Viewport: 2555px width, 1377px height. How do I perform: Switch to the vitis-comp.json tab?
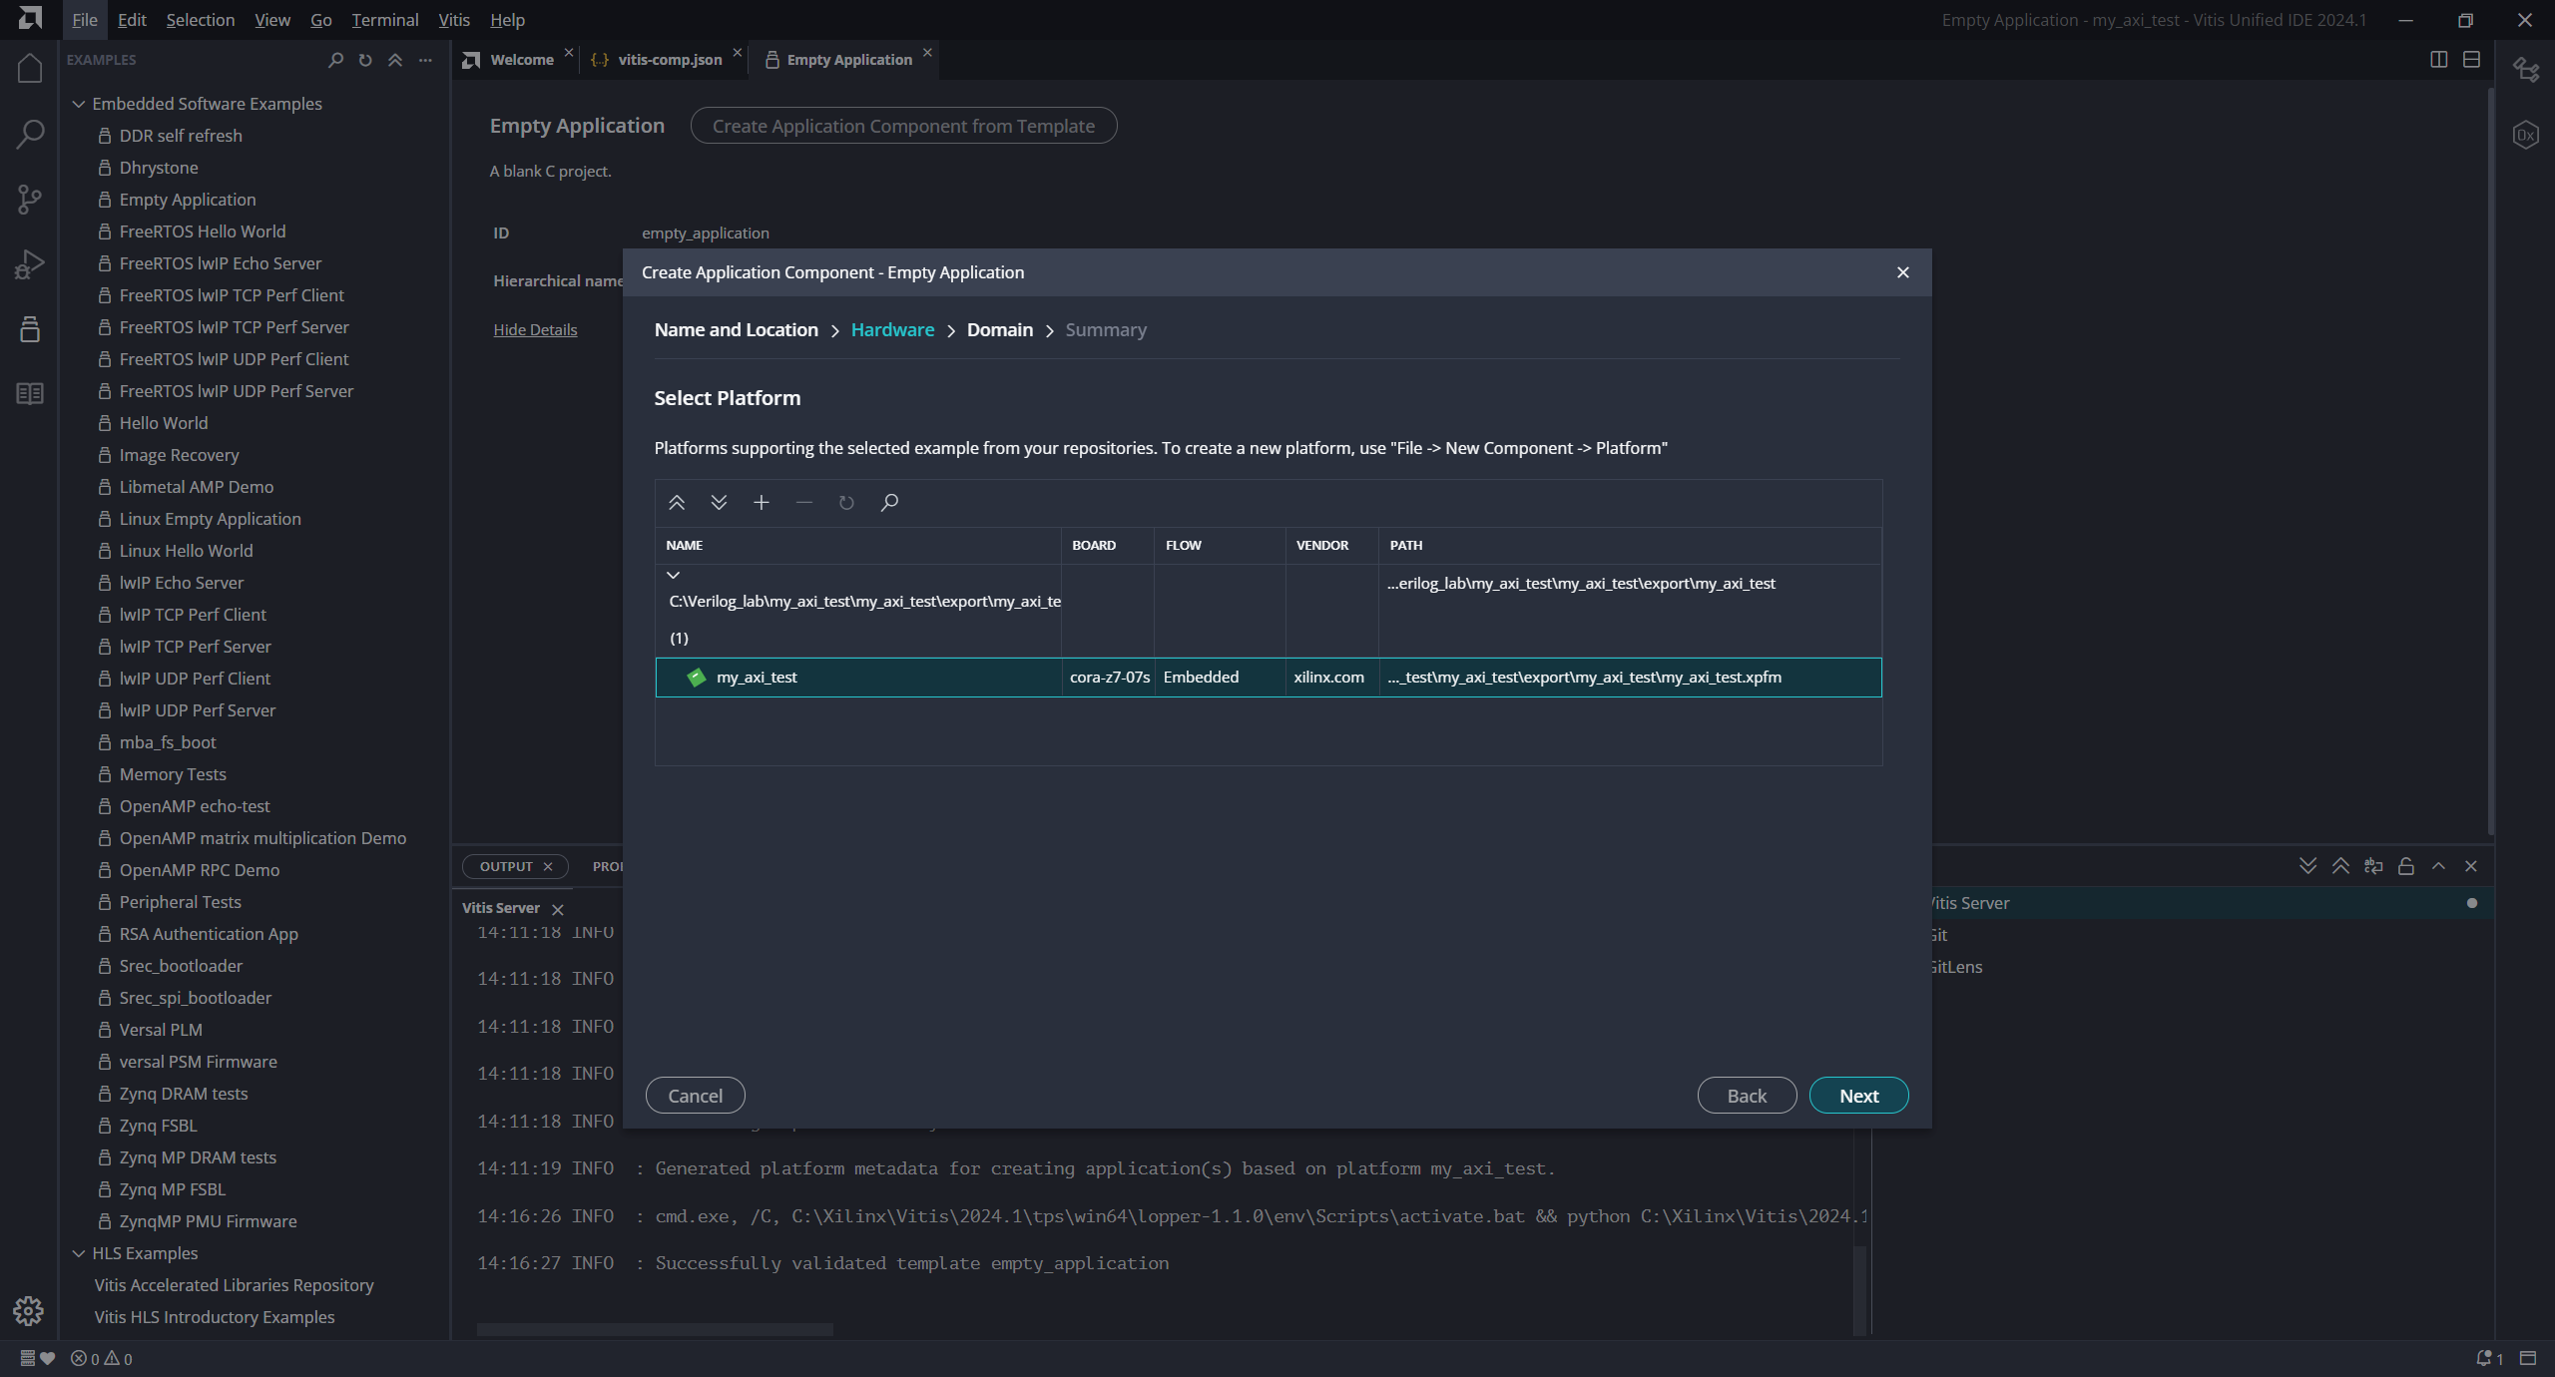pos(669,60)
